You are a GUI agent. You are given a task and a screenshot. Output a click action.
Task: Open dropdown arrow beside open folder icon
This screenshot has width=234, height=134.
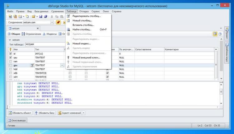tap(37, 16)
